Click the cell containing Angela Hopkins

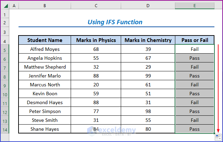coord(45,58)
